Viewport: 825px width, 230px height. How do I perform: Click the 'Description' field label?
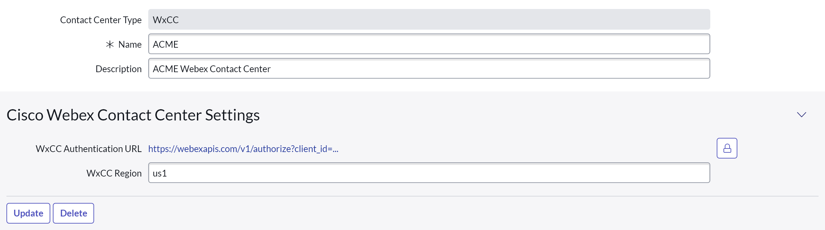point(118,69)
